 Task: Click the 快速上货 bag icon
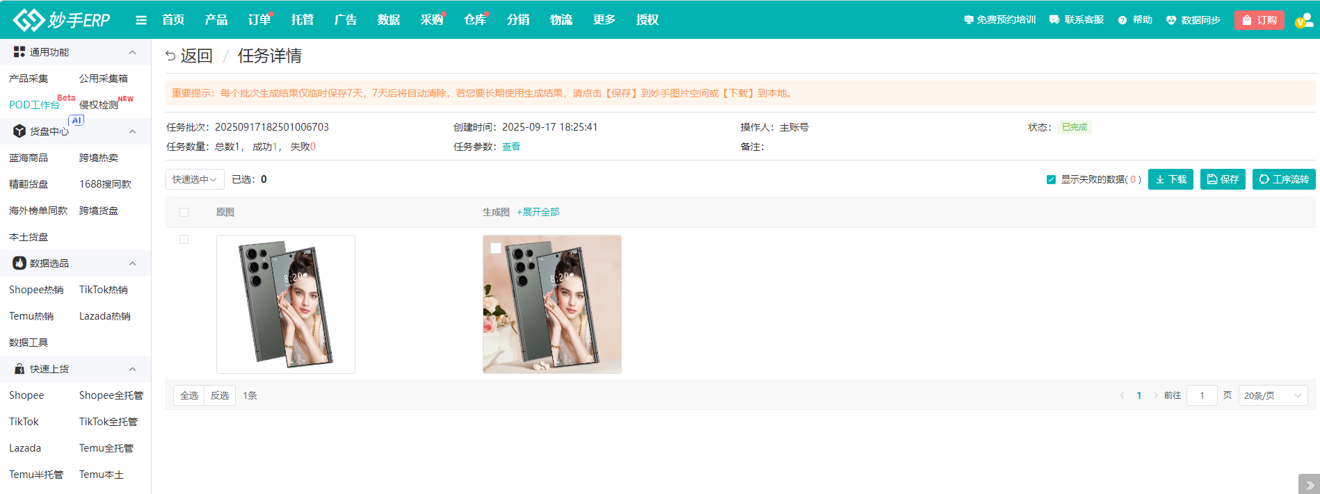(x=19, y=369)
